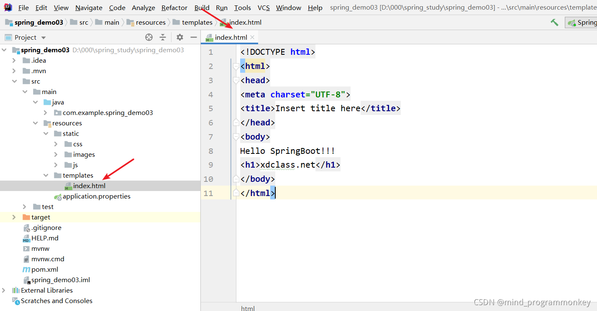Open the Analyze menu
The width and height of the screenshot is (597, 311).
coord(143,8)
